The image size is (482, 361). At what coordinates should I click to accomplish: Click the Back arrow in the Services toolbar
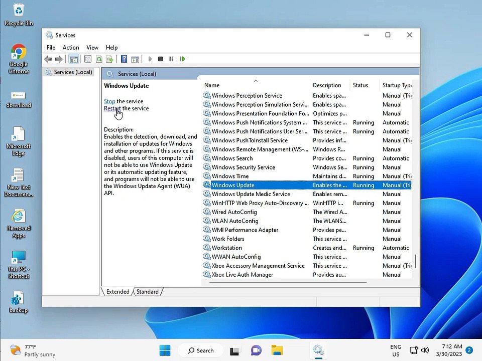pos(48,59)
